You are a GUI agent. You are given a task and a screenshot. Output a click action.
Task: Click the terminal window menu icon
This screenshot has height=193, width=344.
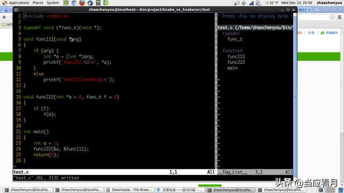(16, 10)
